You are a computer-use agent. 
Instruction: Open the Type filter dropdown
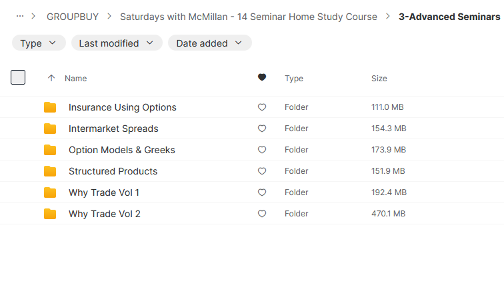pos(39,43)
